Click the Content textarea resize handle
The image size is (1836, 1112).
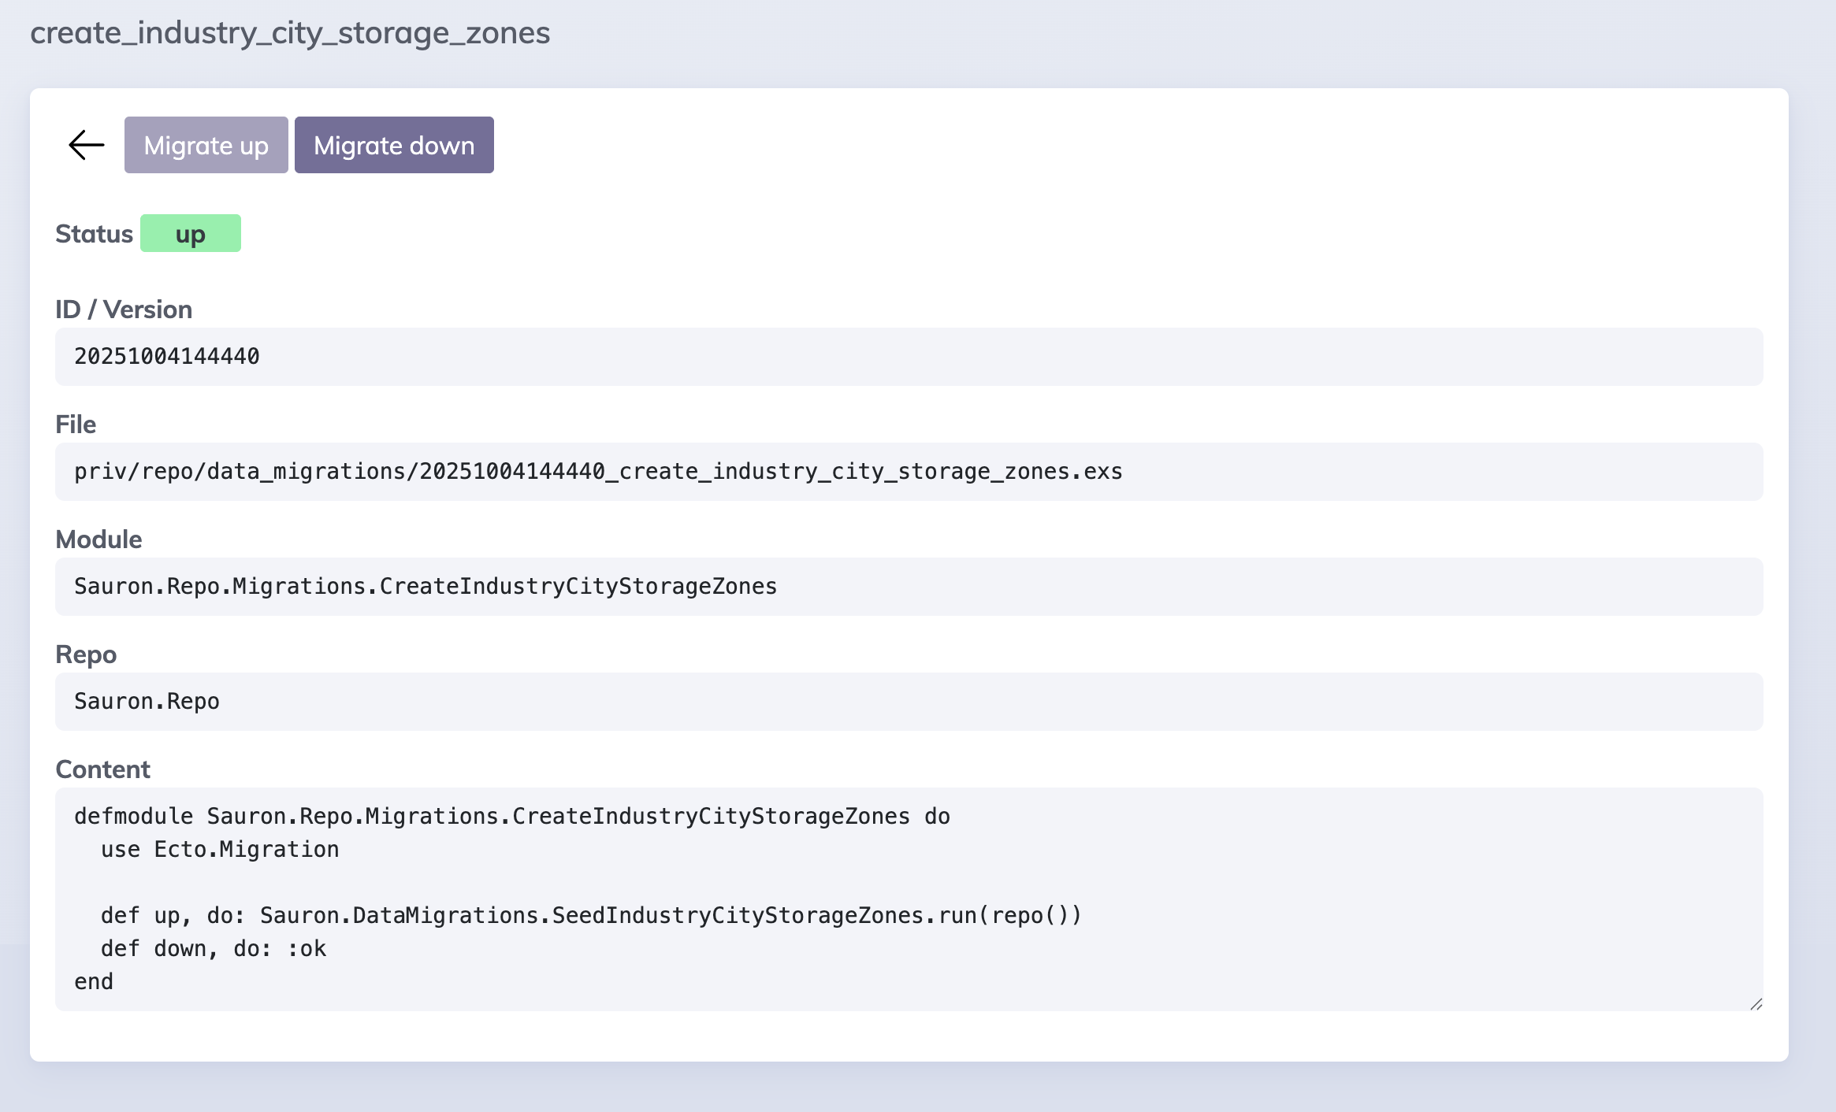click(x=1756, y=1005)
